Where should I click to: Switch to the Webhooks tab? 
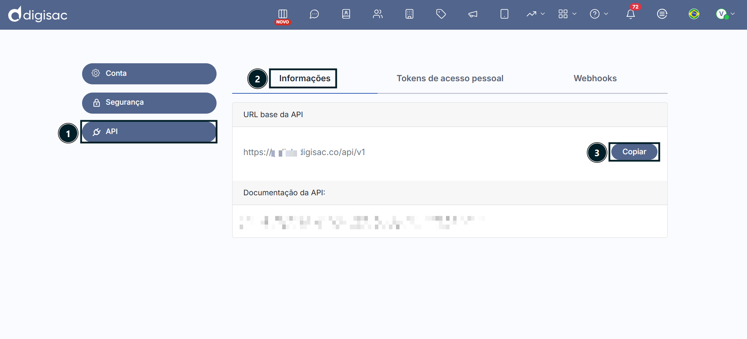(595, 79)
